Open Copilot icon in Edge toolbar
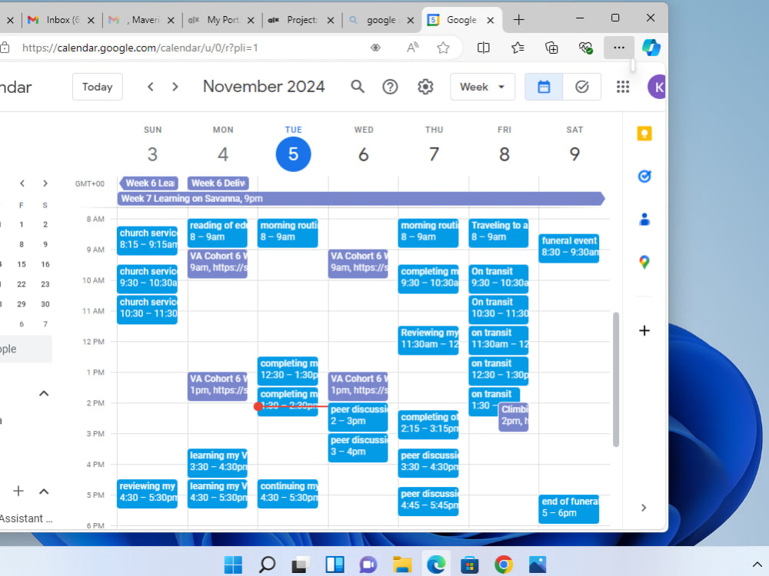 click(651, 48)
